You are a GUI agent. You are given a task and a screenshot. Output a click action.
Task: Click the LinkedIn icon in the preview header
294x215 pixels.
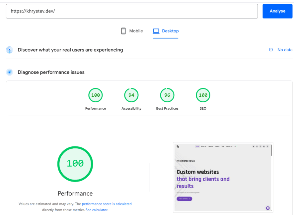(x=264, y=146)
